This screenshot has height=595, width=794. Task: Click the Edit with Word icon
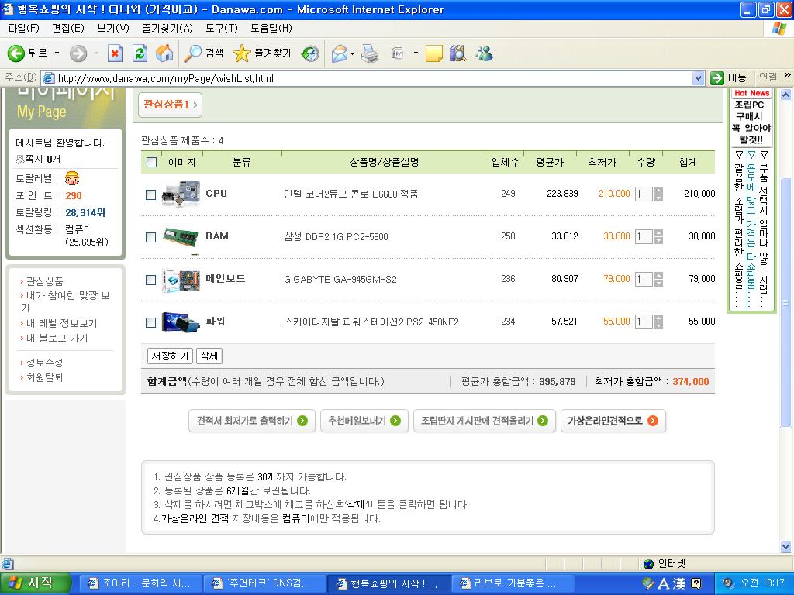point(398,53)
